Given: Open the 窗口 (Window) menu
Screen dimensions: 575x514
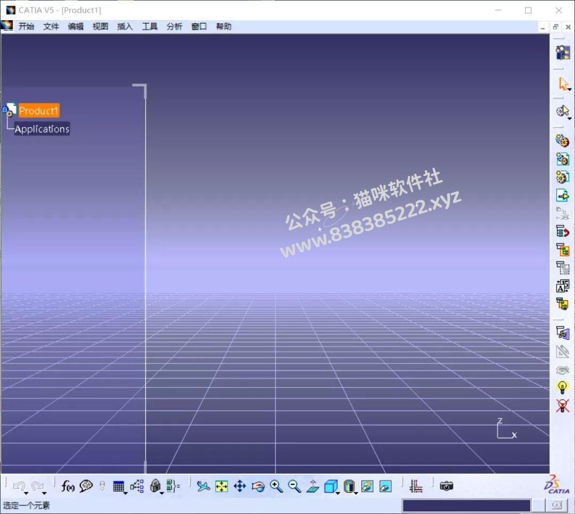Looking at the screenshot, I should tap(199, 27).
